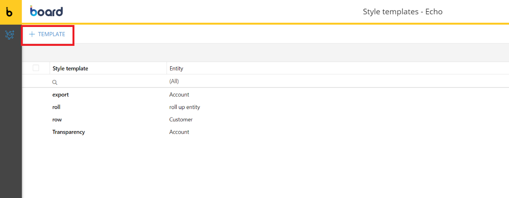Add a new style TEMPLATE
This screenshot has width=509, height=198.
(47, 34)
